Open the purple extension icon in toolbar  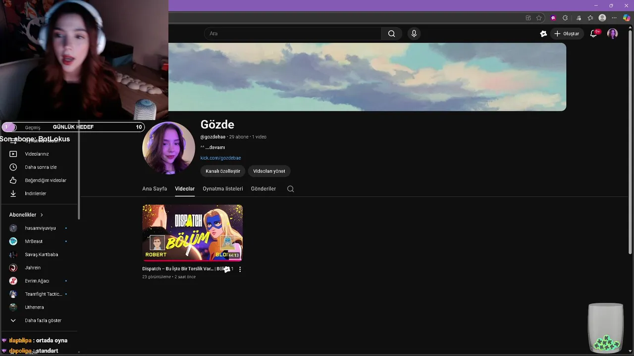coord(553,18)
